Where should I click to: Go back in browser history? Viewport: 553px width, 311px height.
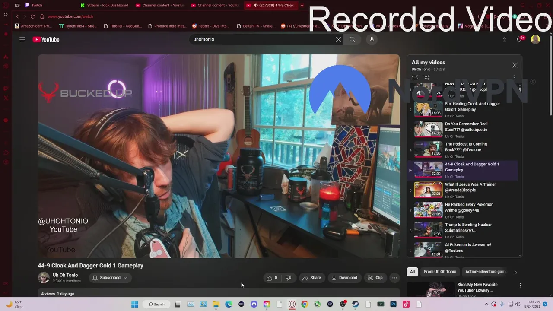coord(17,16)
